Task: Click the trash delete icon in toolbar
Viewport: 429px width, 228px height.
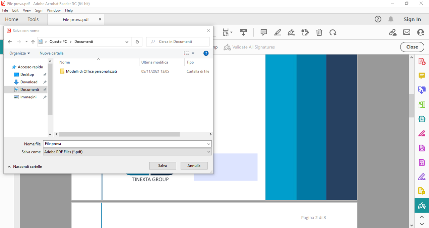Action: click(319, 32)
